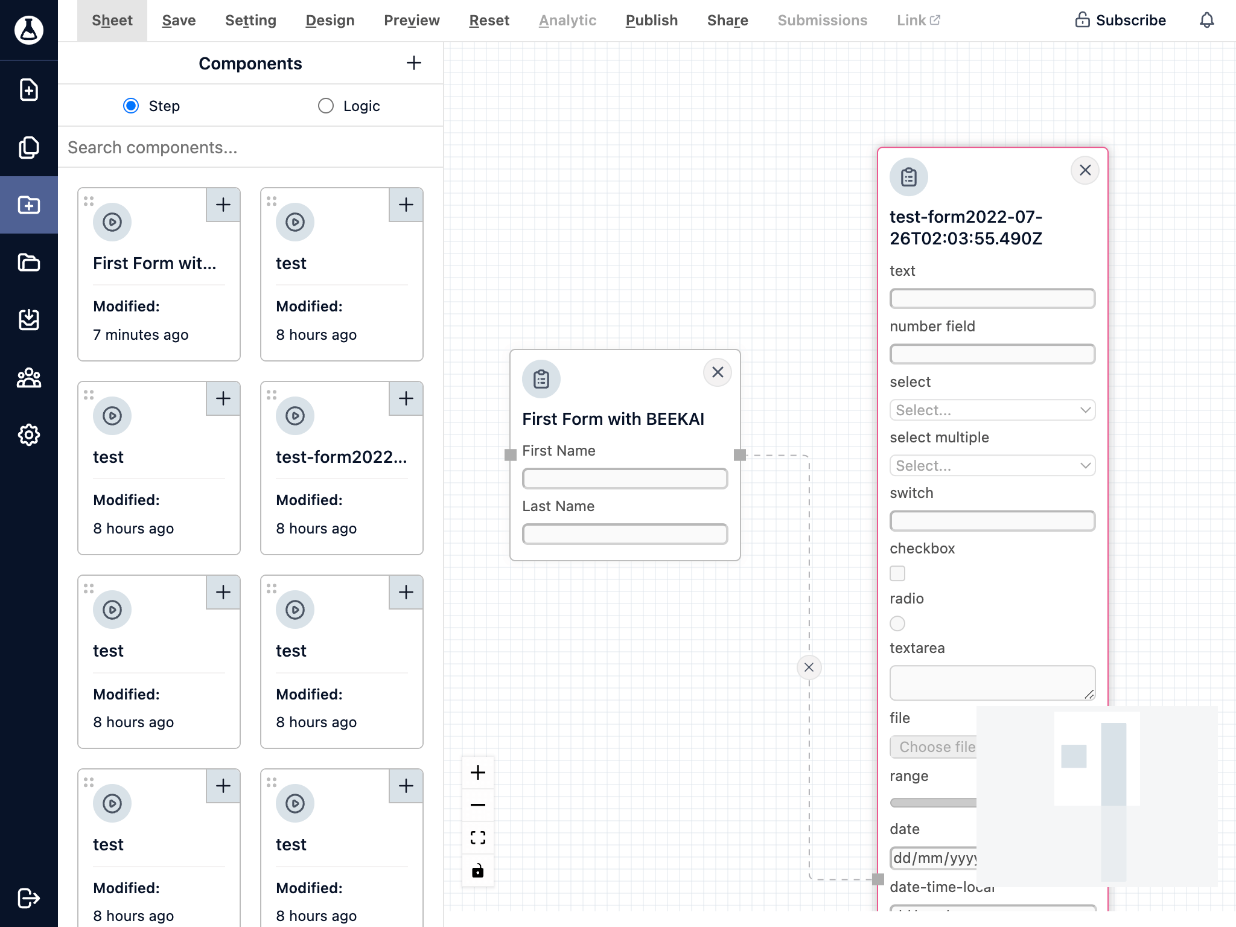Add the 'First Form wit...' component via plus
This screenshot has height=927, width=1236.
tap(223, 205)
